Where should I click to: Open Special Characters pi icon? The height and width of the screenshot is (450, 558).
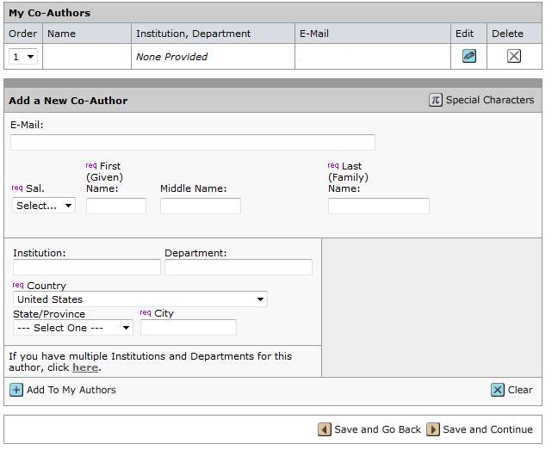pyautogui.click(x=436, y=100)
